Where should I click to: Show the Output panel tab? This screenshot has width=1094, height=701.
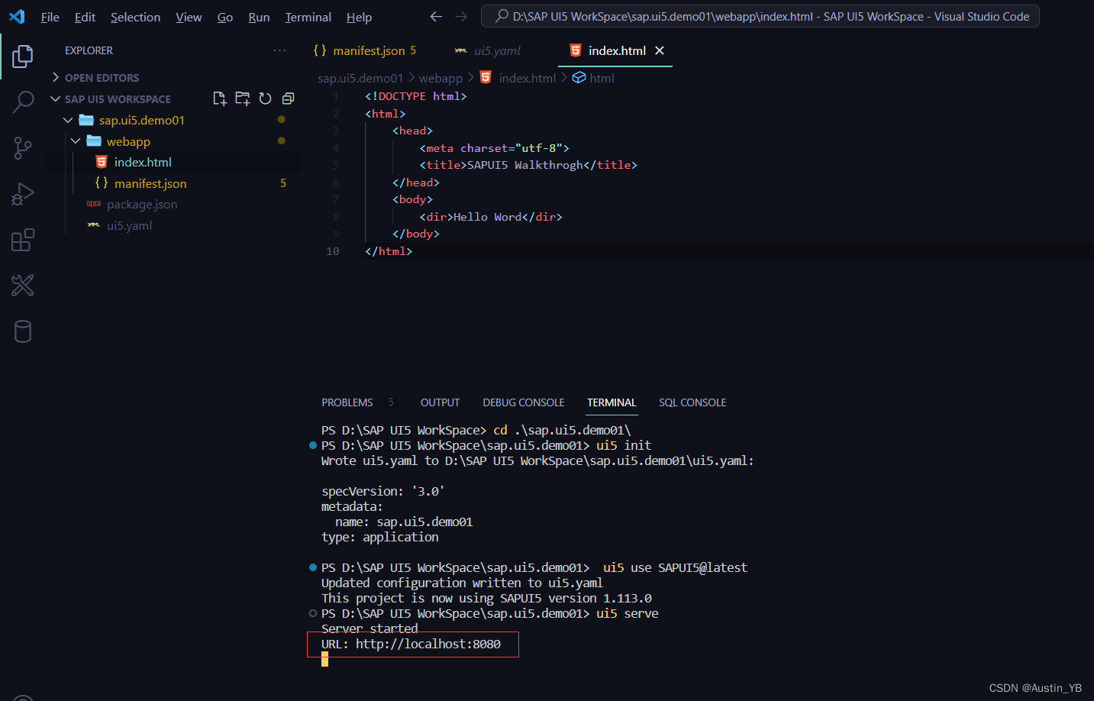coord(440,402)
